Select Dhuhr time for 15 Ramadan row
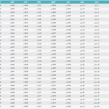109x109 pixels. (39, 54)
